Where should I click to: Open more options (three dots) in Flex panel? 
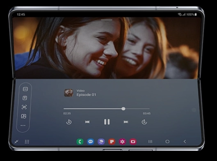pos(23,125)
